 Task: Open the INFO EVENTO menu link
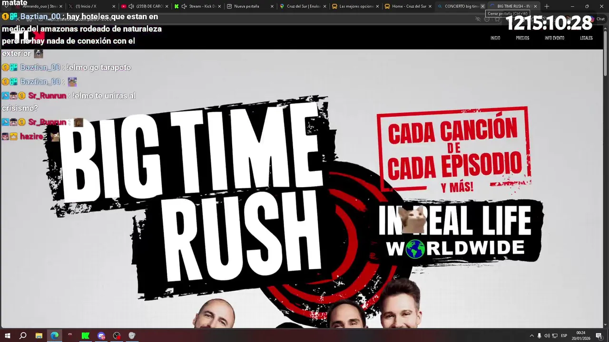point(554,38)
